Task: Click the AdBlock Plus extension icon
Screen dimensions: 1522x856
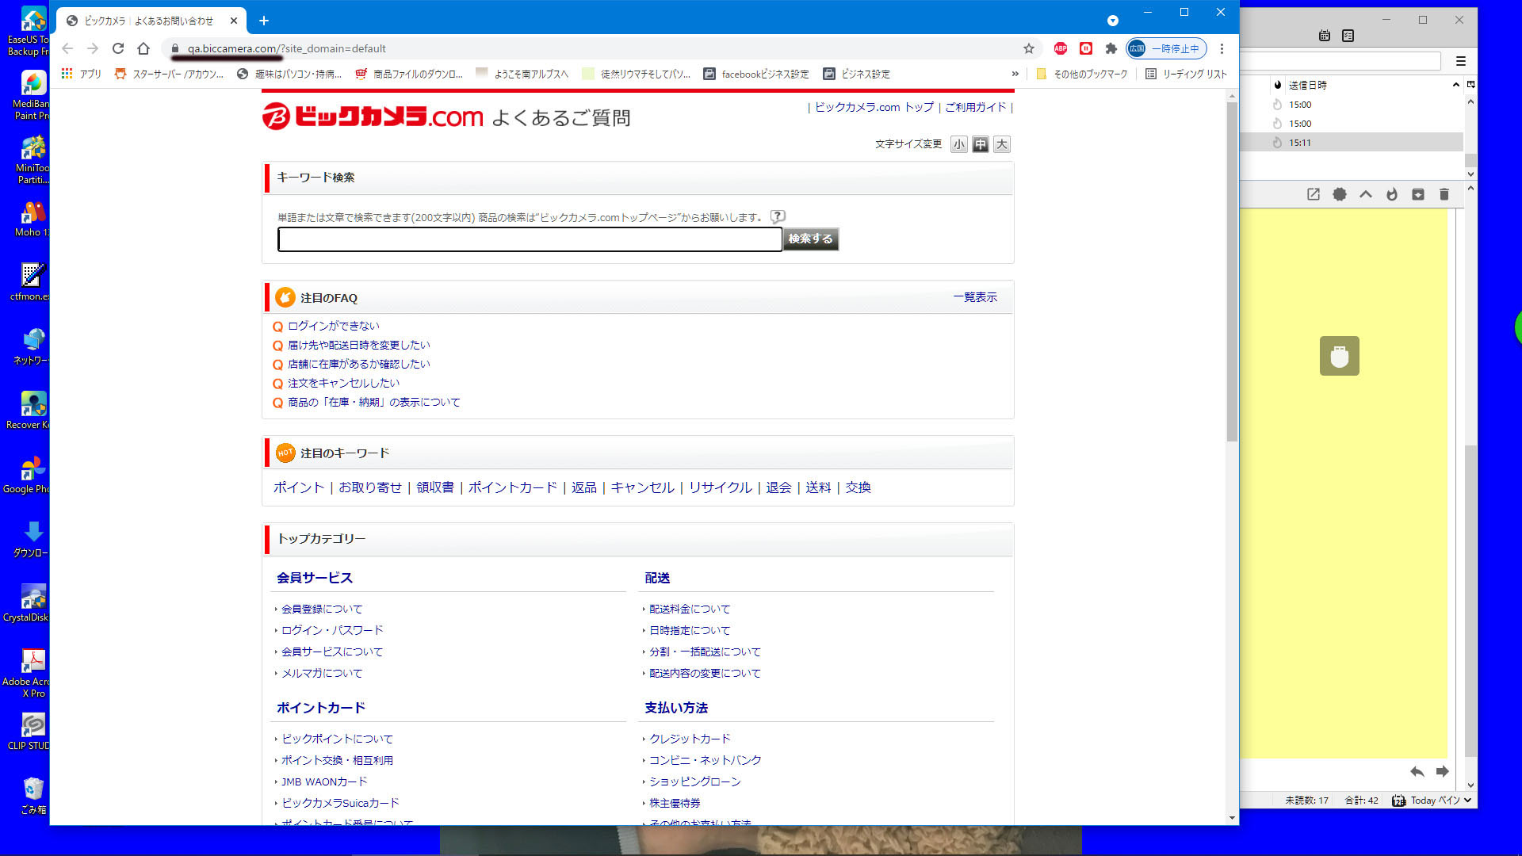Action: point(1060,48)
